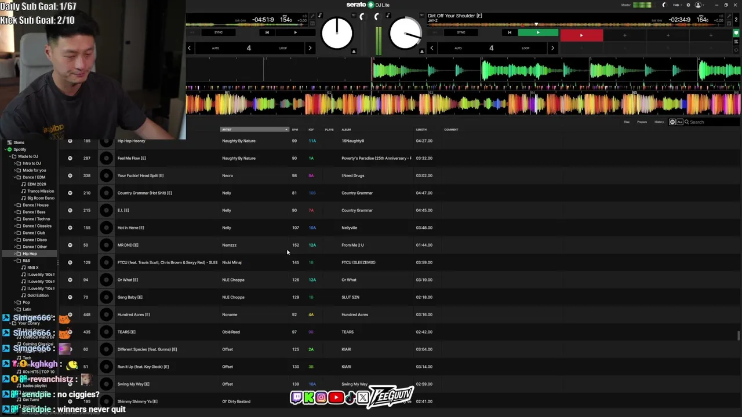
Task: Select the Dance / Disco folder
Action: point(34,240)
